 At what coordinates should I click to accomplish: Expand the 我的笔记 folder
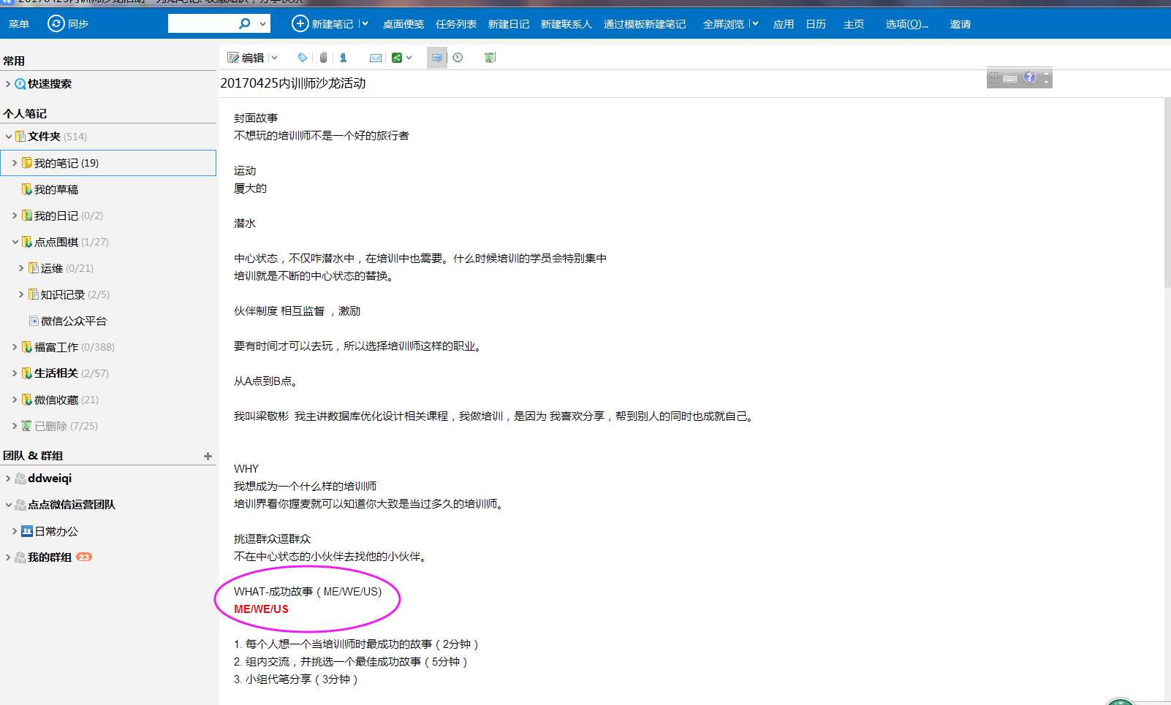[14, 163]
